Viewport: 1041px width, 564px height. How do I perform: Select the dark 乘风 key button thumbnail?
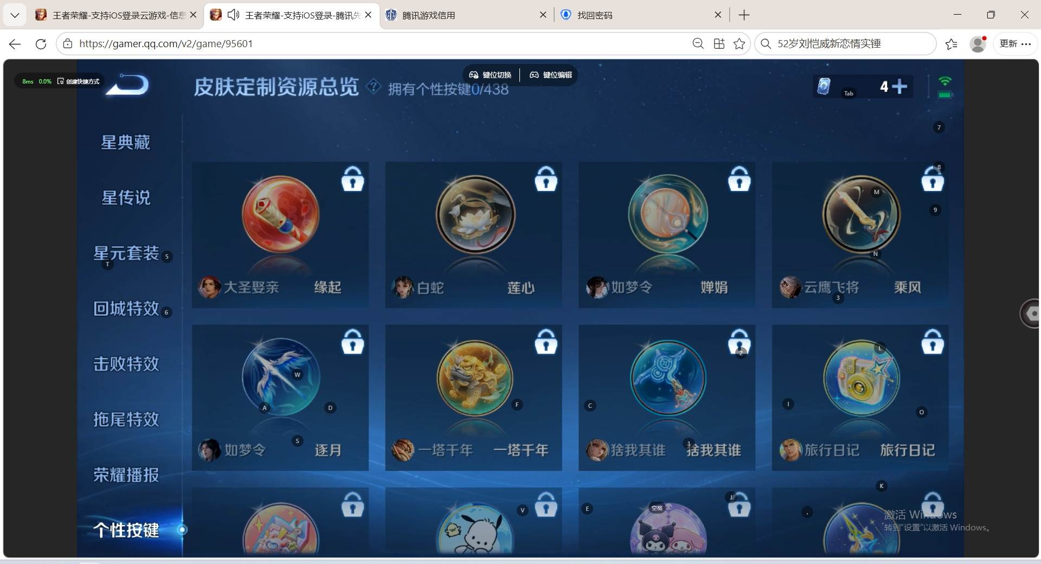861,214
